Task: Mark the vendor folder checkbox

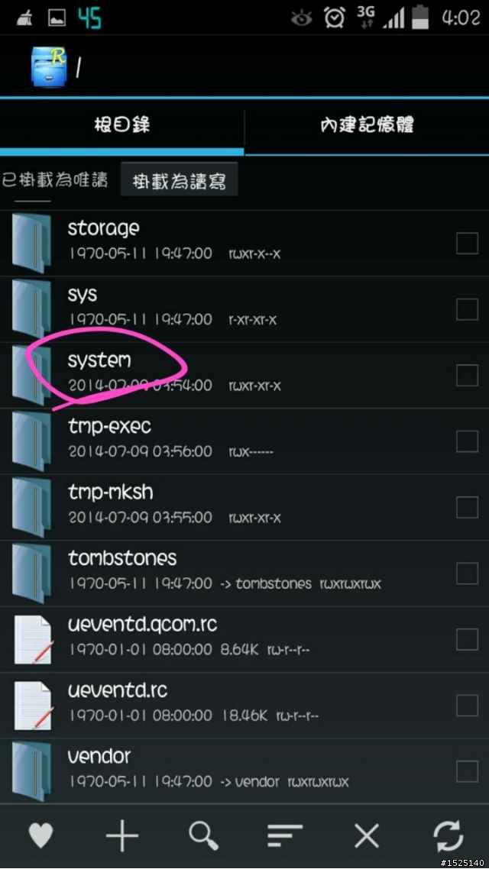Action: pyautogui.click(x=467, y=771)
